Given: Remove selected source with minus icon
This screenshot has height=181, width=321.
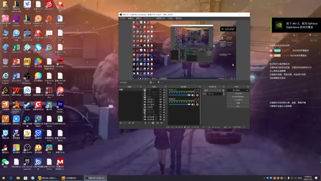Looking at the screenshot, I should [149, 123].
